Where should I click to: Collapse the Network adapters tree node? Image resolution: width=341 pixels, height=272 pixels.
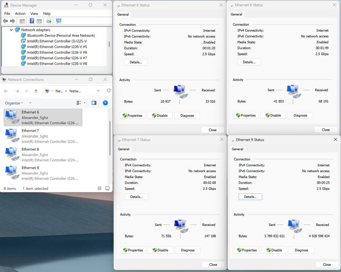click(x=11, y=30)
